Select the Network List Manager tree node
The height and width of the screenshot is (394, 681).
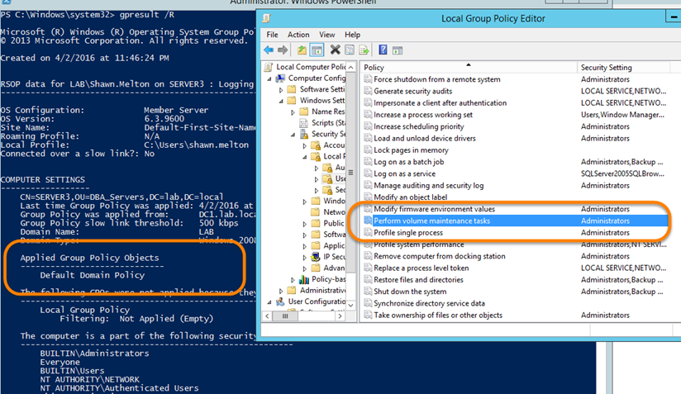tap(334, 211)
